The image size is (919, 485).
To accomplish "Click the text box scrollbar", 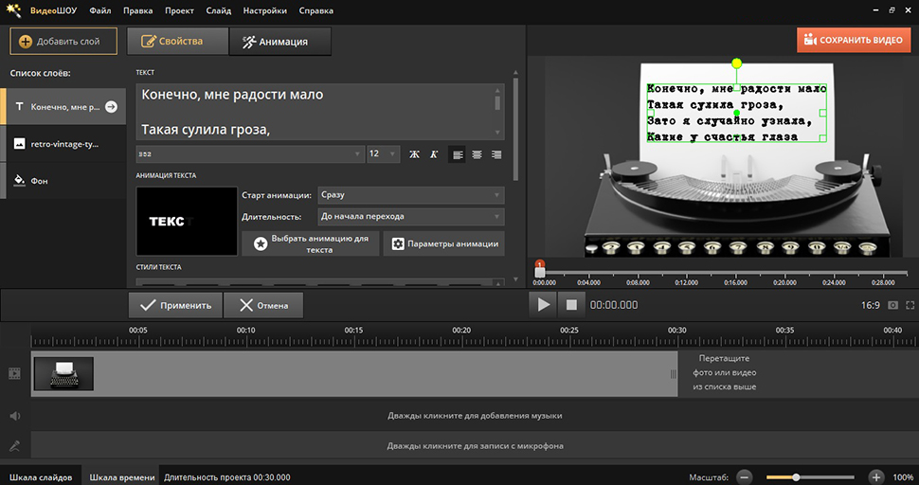I will (x=497, y=103).
